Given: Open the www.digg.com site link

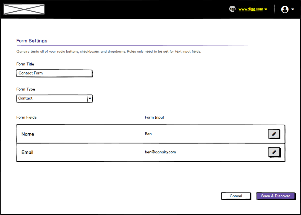Looking at the screenshot, I should click(251, 9).
